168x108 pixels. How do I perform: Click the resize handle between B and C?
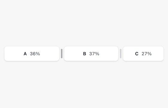pyautogui.click(x=121, y=54)
